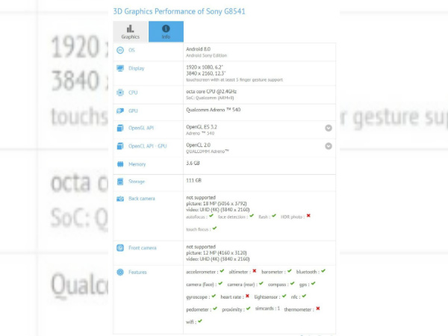This screenshot has height=336, width=448.
Task: Click the Memory row icon
Action: [x=120, y=164]
